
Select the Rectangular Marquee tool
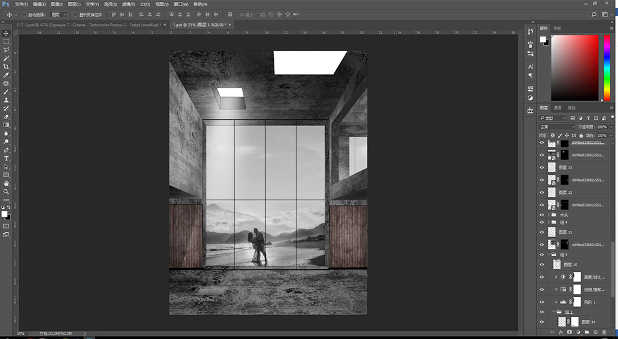(x=6, y=42)
